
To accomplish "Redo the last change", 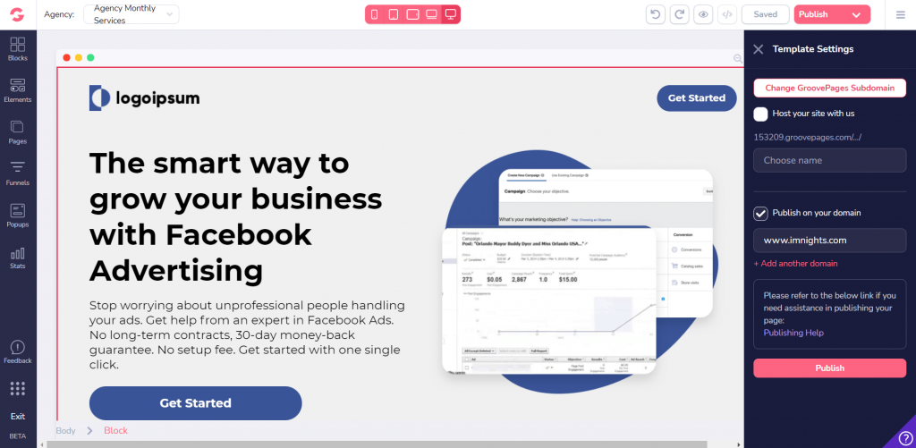I will [x=680, y=14].
